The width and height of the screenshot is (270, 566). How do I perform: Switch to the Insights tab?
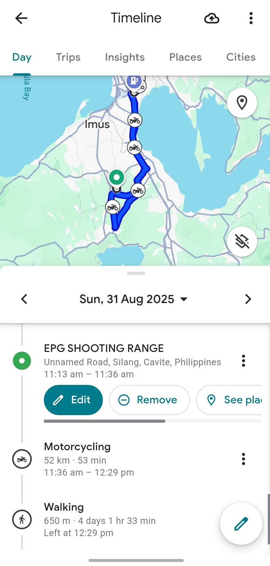pos(125,57)
